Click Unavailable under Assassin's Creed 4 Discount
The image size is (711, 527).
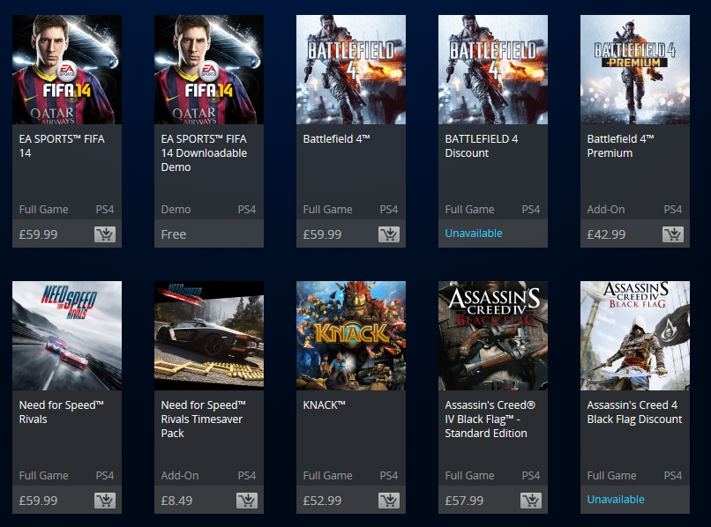click(616, 500)
